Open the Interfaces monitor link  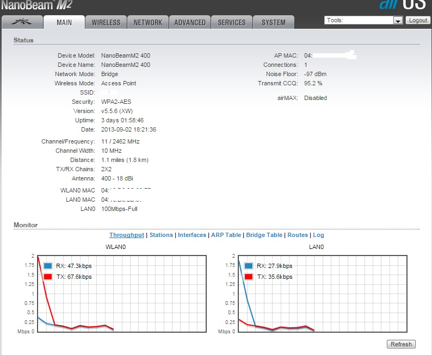click(x=192, y=235)
